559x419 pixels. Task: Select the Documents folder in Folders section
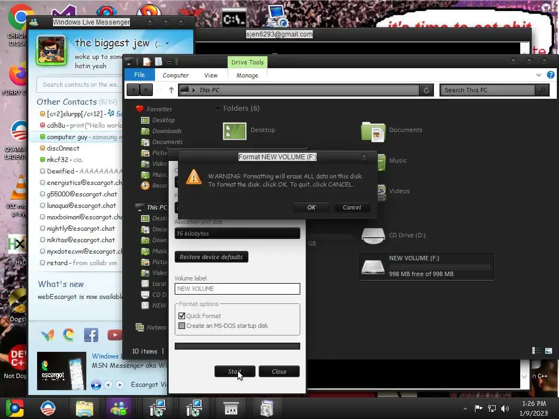pos(373,131)
